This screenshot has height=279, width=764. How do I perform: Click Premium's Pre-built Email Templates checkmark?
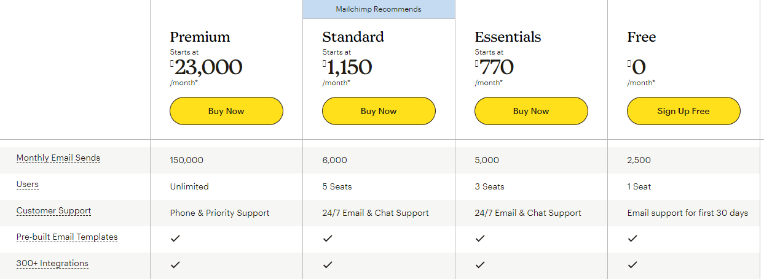(175, 239)
